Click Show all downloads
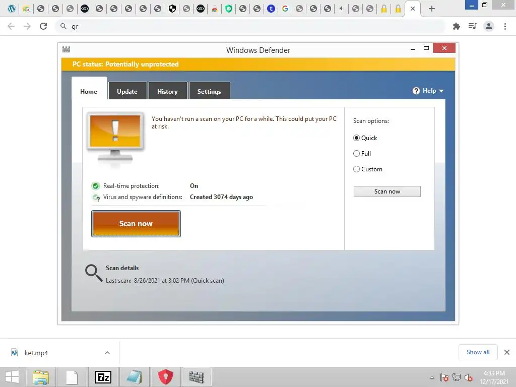The image size is (516, 387). coord(478,352)
